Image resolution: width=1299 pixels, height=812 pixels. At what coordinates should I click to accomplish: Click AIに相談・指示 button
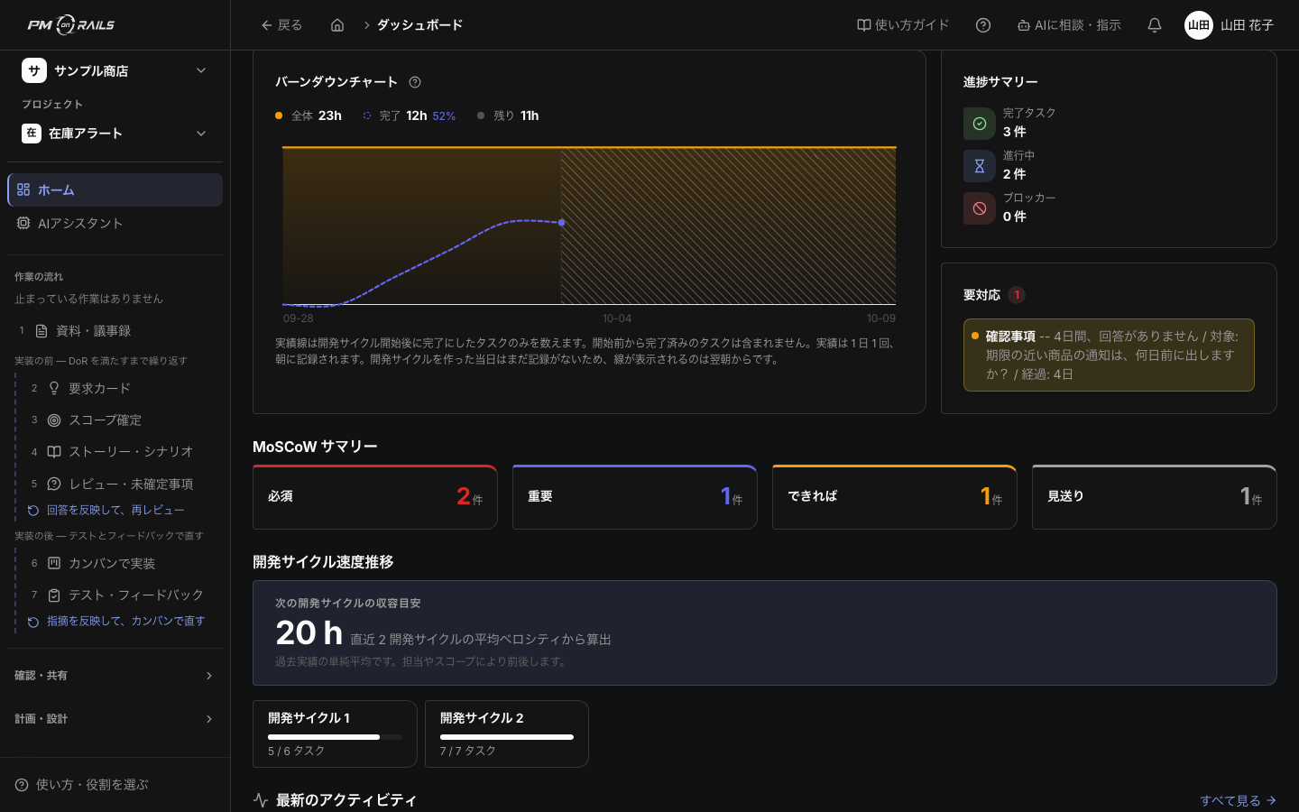1069,25
